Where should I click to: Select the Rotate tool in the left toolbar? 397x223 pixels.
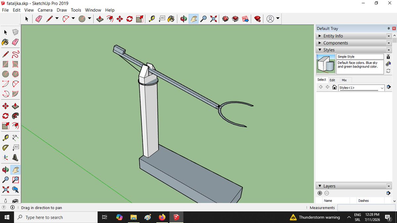coord(6,116)
